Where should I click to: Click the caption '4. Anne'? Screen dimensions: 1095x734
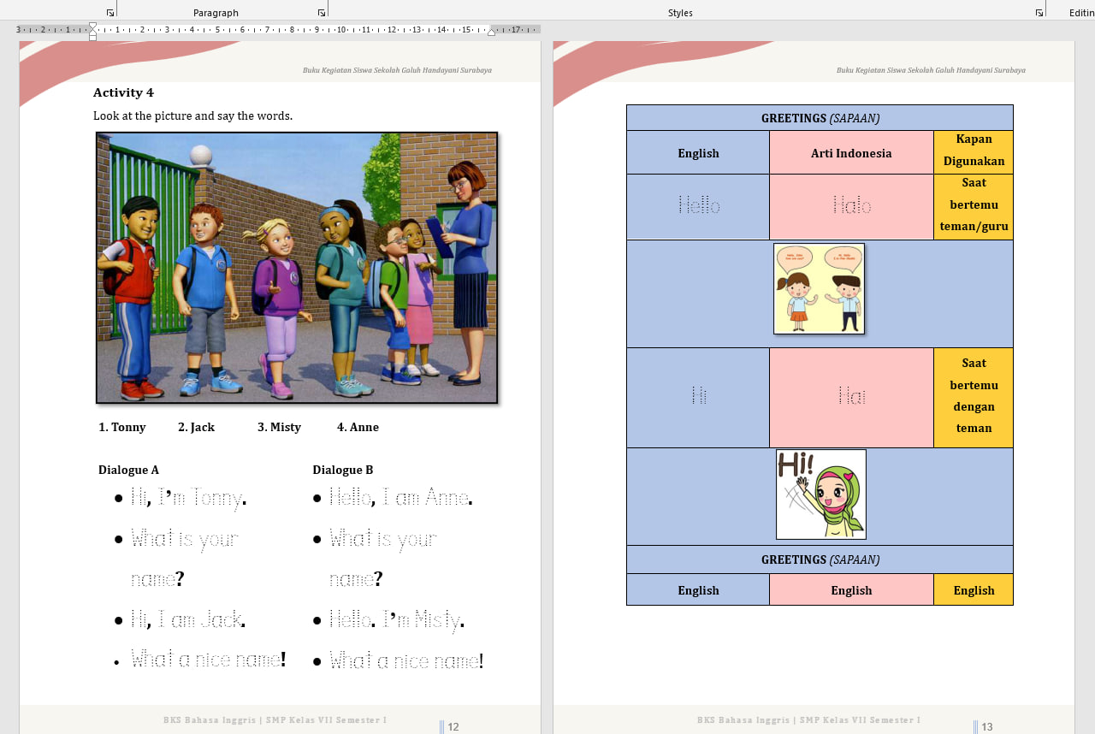tap(358, 427)
